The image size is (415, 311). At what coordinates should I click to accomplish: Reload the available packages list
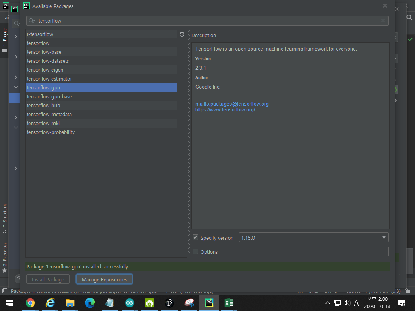pos(182,34)
